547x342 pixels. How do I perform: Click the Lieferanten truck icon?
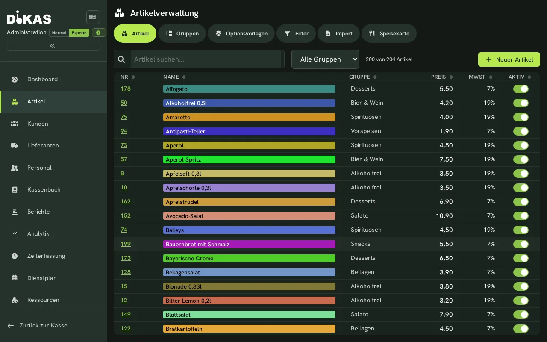15,145
